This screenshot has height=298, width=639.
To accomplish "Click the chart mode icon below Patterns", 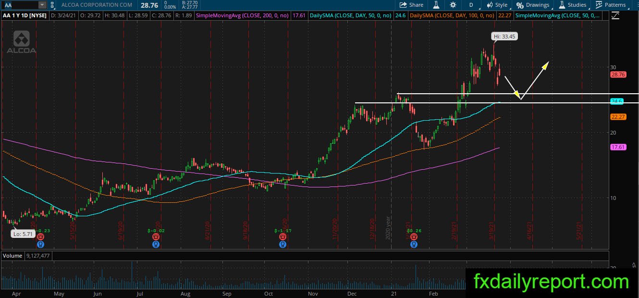I will pyautogui.click(x=615, y=15).
